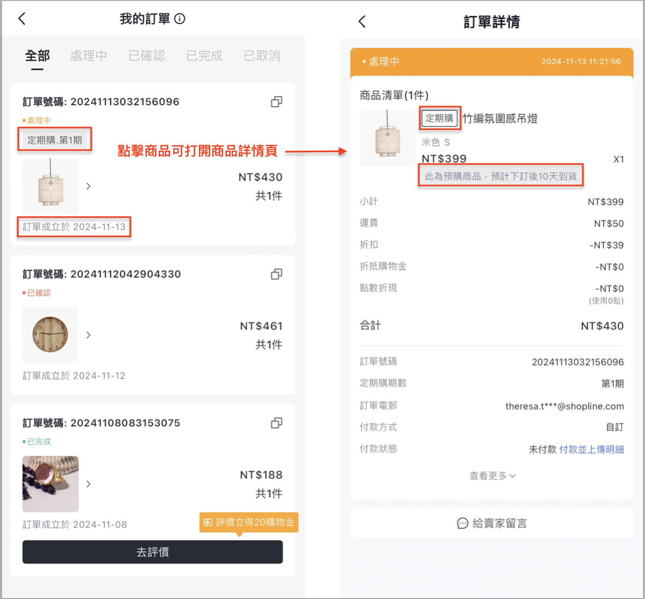The width and height of the screenshot is (645, 599).
Task: Click the 處理中 status in orange header
Action: click(381, 62)
